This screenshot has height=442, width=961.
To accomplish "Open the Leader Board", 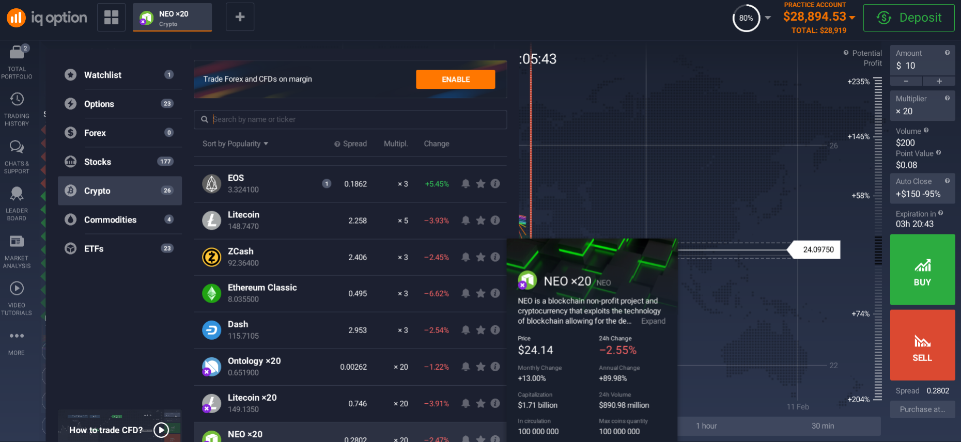I will click(x=17, y=204).
